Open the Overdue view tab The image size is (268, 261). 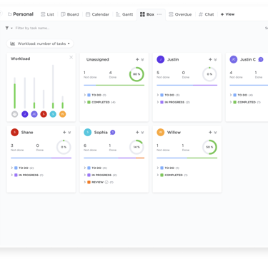click(x=180, y=14)
